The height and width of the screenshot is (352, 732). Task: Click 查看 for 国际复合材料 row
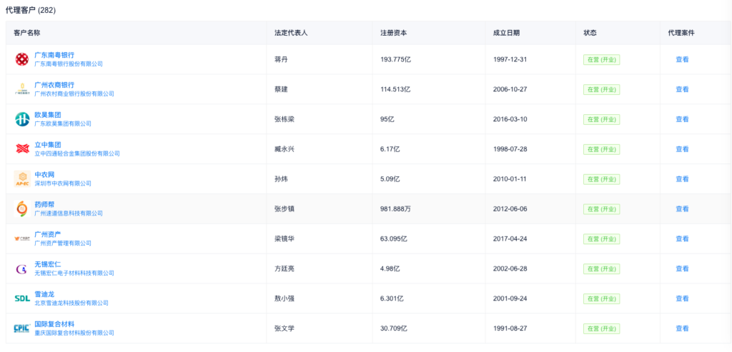click(682, 328)
